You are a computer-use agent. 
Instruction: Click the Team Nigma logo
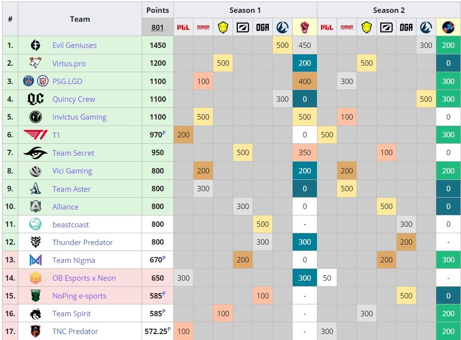tap(35, 260)
